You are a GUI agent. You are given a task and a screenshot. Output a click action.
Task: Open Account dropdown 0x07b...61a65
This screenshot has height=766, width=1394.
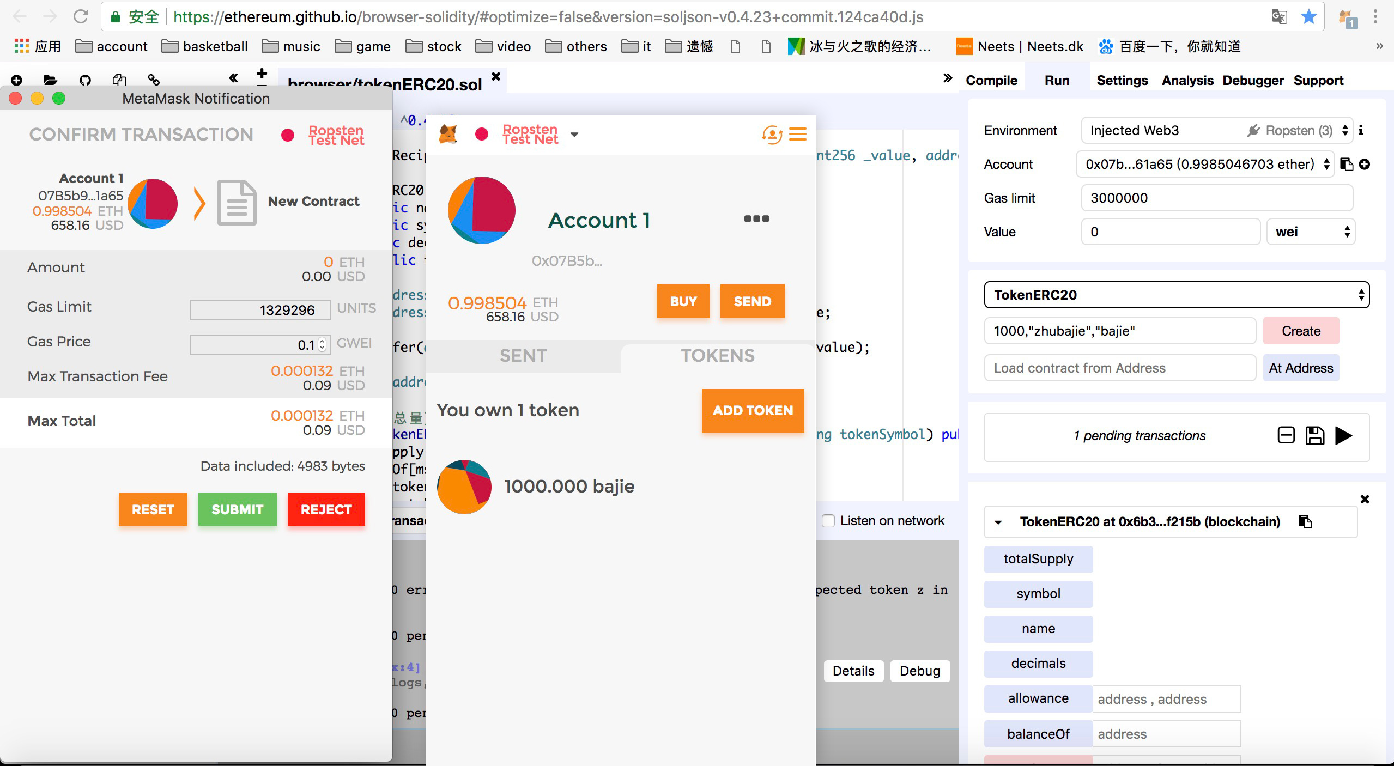pyautogui.click(x=1205, y=164)
